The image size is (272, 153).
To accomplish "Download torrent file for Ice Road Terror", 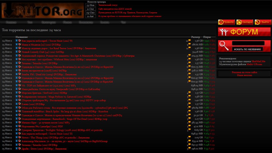I will [x=17, y=48].
